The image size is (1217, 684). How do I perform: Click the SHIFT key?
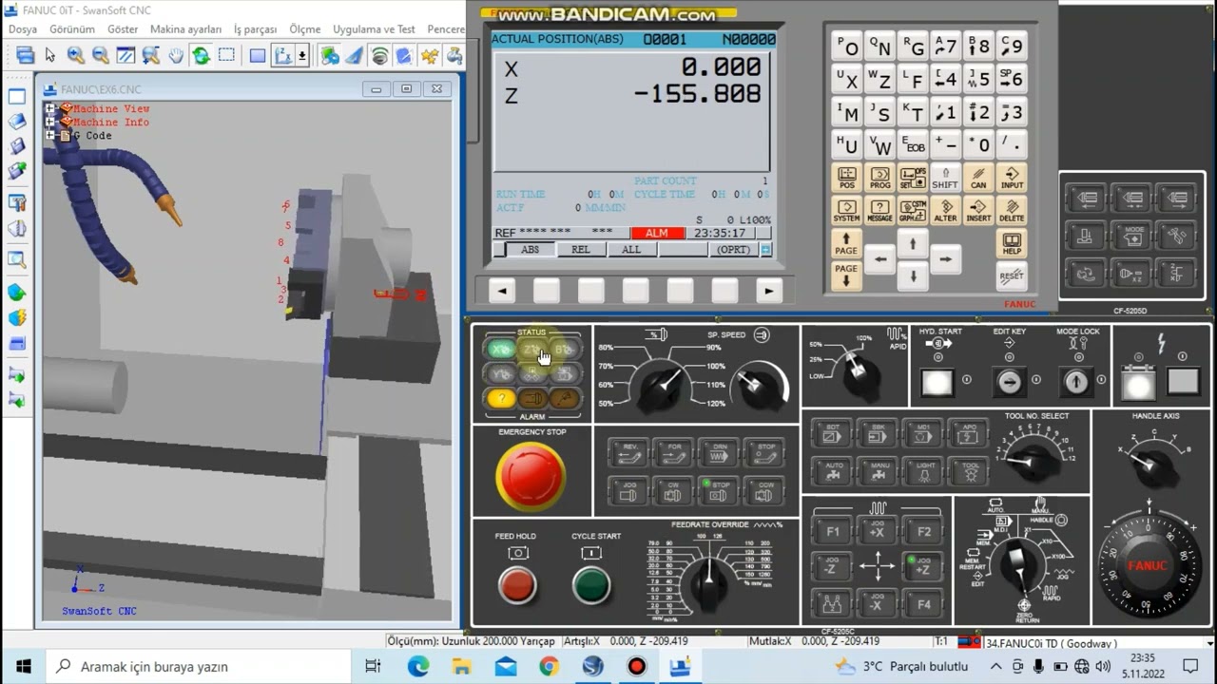946,178
